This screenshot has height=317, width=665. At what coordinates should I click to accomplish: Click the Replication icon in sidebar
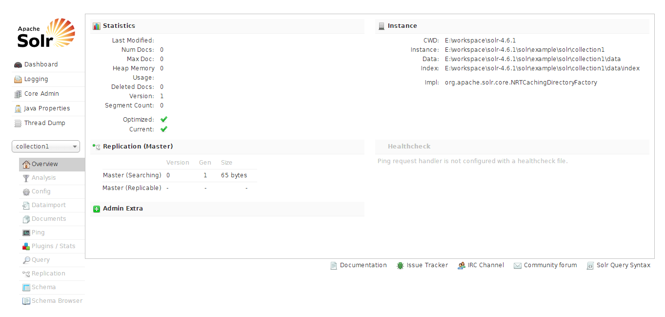pyautogui.click(x=26, y=274)
